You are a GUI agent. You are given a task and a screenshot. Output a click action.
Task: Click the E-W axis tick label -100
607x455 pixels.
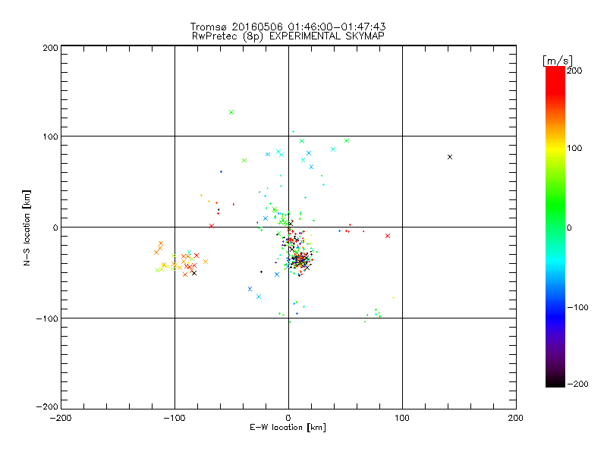[x=175, y=418]
